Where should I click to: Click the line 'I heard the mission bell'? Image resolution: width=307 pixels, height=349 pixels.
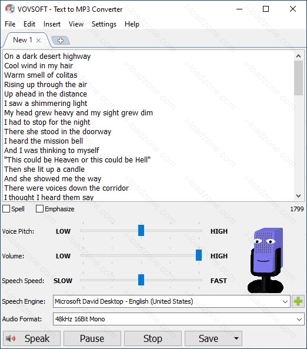point(44,141)
